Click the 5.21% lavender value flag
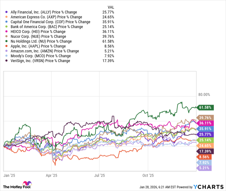Image resolution: width=226 pixels, height=191 pixels. coord(204,168)
